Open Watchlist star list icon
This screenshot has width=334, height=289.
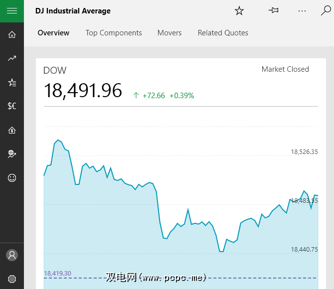coord(12,82)
